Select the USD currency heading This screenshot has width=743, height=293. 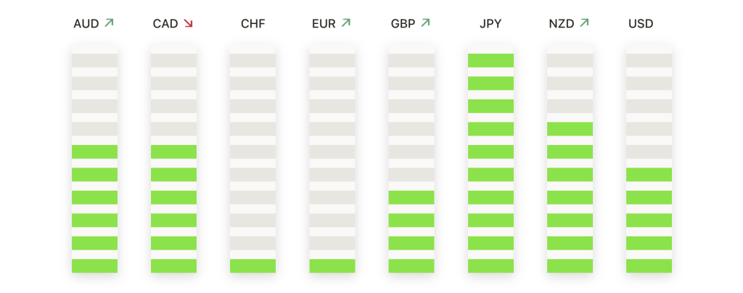pyautogui.click(x=641, y=24)
